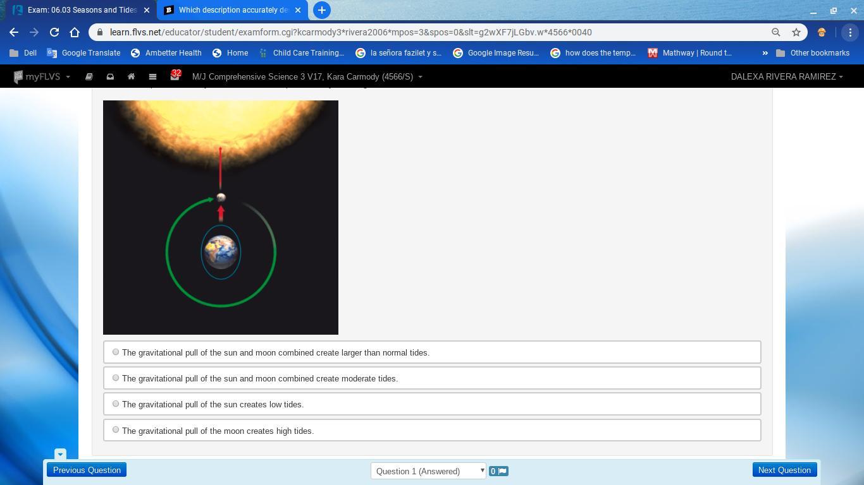Go to browser home page
Image resolution: width=864 pixels, height=485 pixels.
pyautogui.click(x=75, y=32)
